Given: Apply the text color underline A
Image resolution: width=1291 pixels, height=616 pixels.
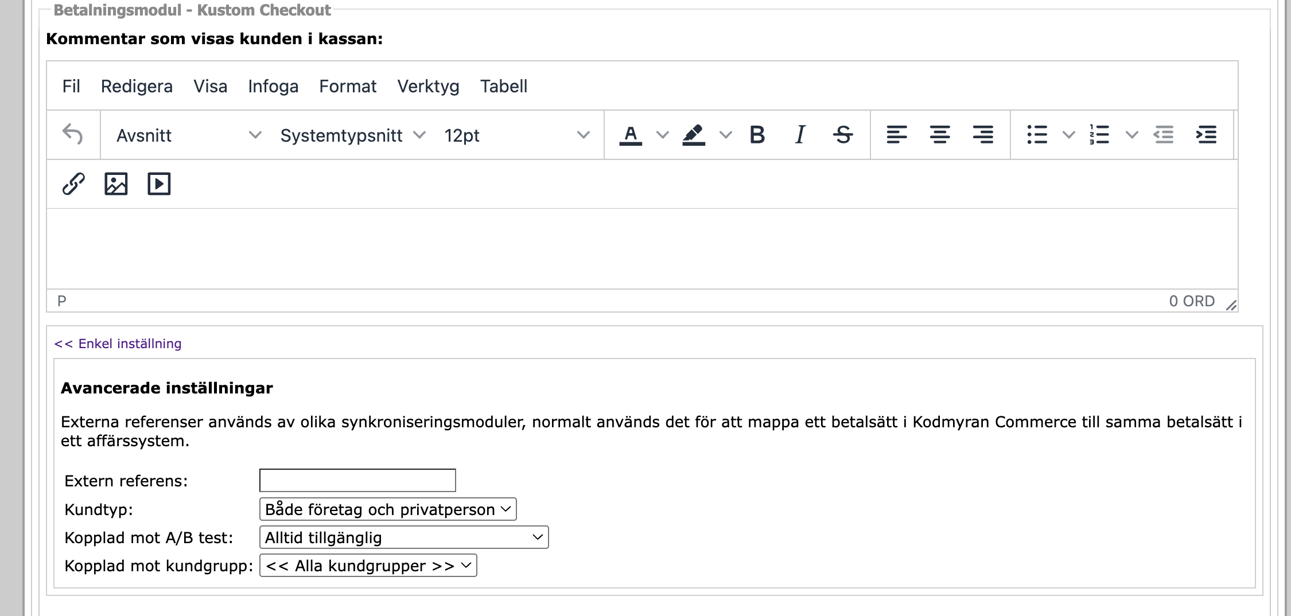Looking at the screenshot, I should click(631, 135).
